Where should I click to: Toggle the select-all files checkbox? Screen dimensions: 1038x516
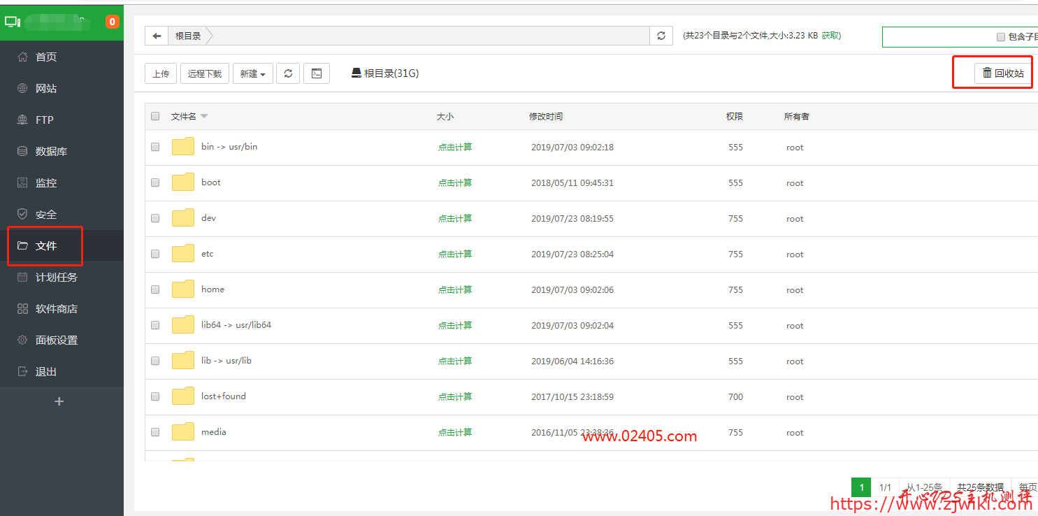tap(155, 117)
